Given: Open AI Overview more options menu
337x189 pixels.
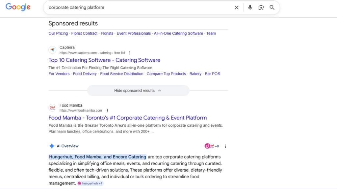Looking at the screenshot, I should click(x=225, y=146).
